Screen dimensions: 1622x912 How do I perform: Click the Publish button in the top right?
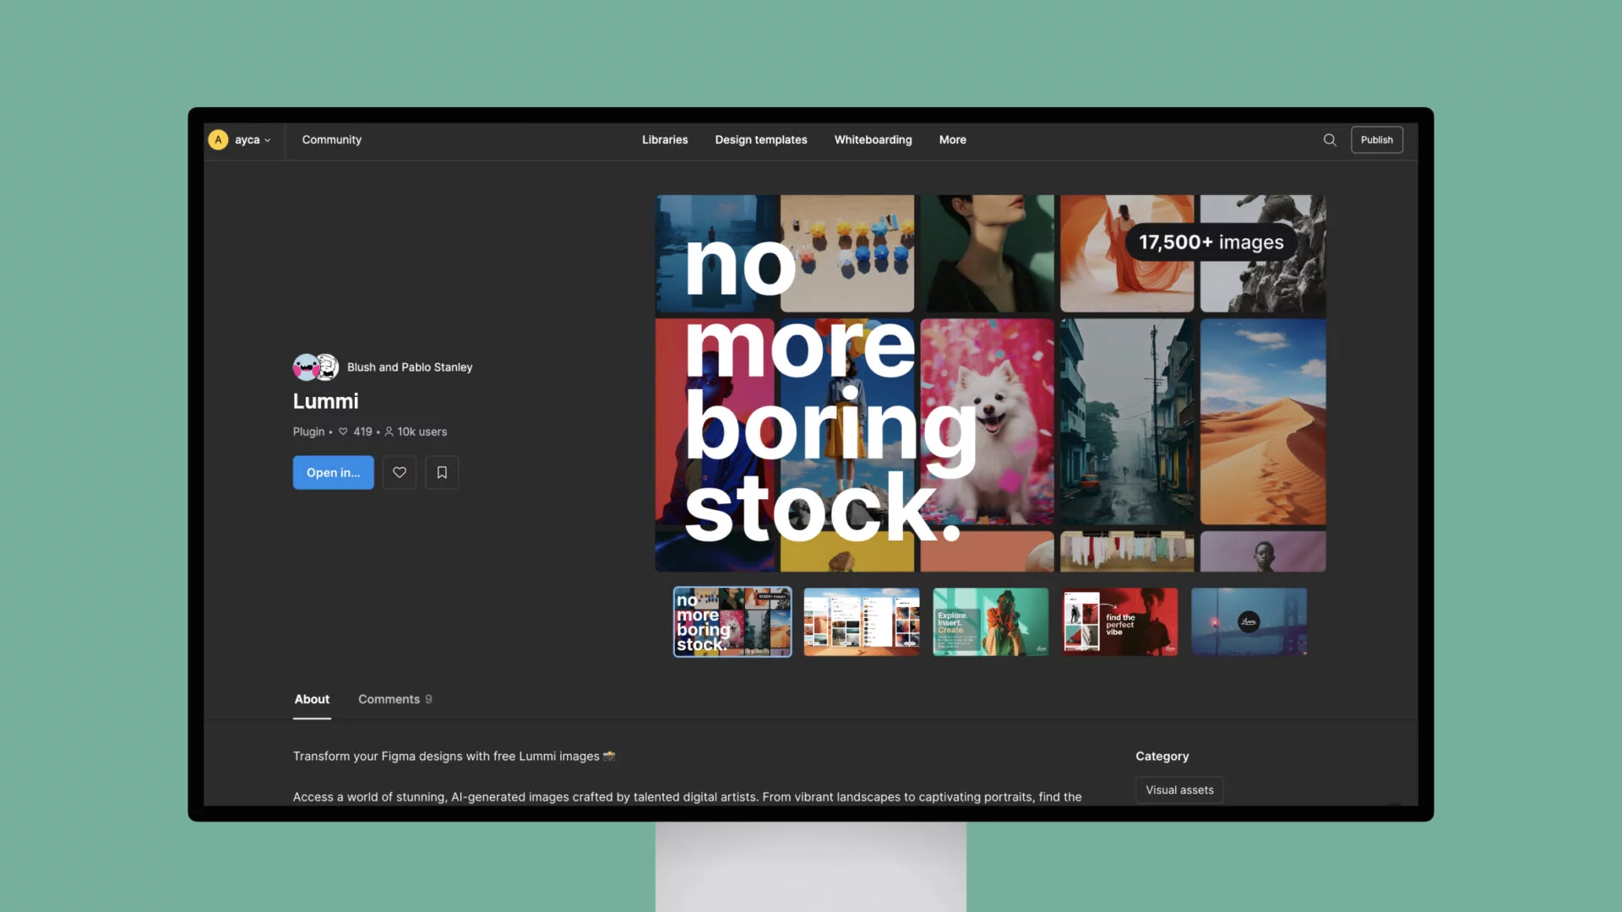pos(1376,139)
